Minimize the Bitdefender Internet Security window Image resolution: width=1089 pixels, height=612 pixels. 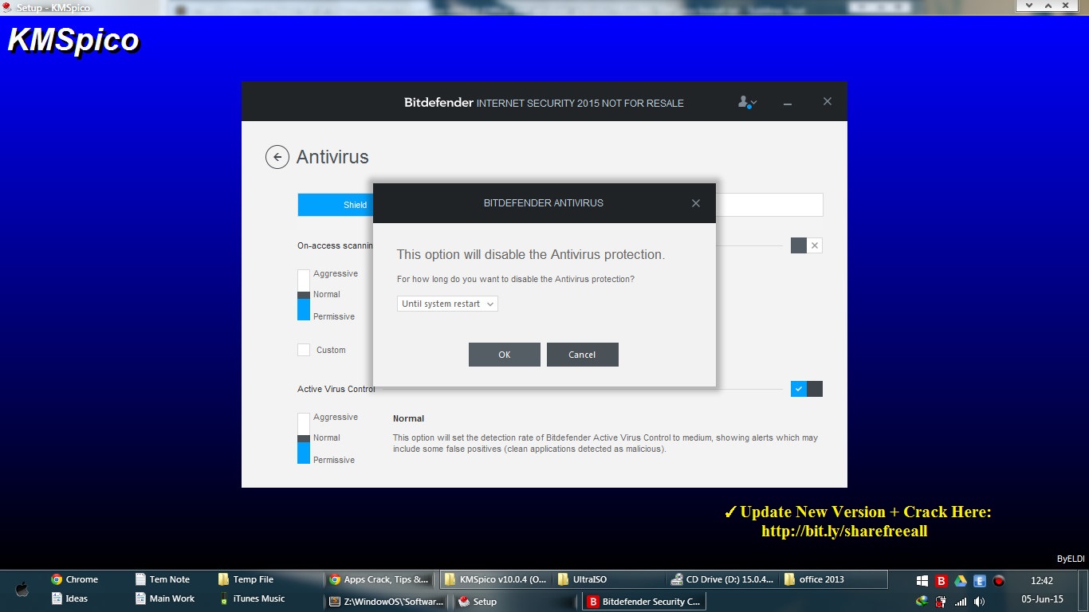tap(788, 103)
